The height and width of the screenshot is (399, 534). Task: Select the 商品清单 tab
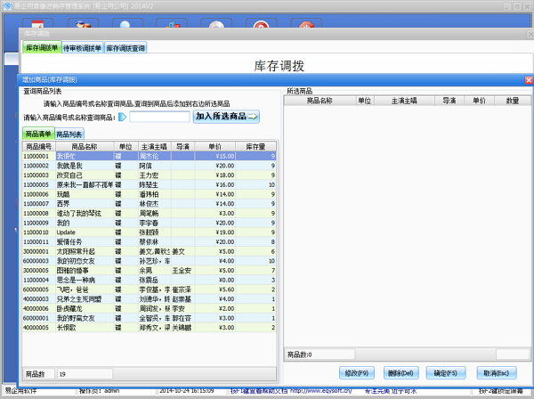point(38,134)
